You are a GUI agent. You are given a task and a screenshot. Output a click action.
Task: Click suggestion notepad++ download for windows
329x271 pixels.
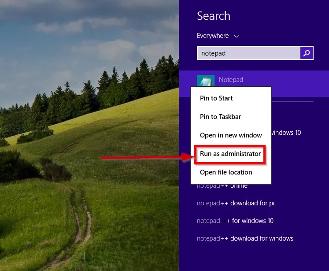pyautogui.click(x=245, y=238)
